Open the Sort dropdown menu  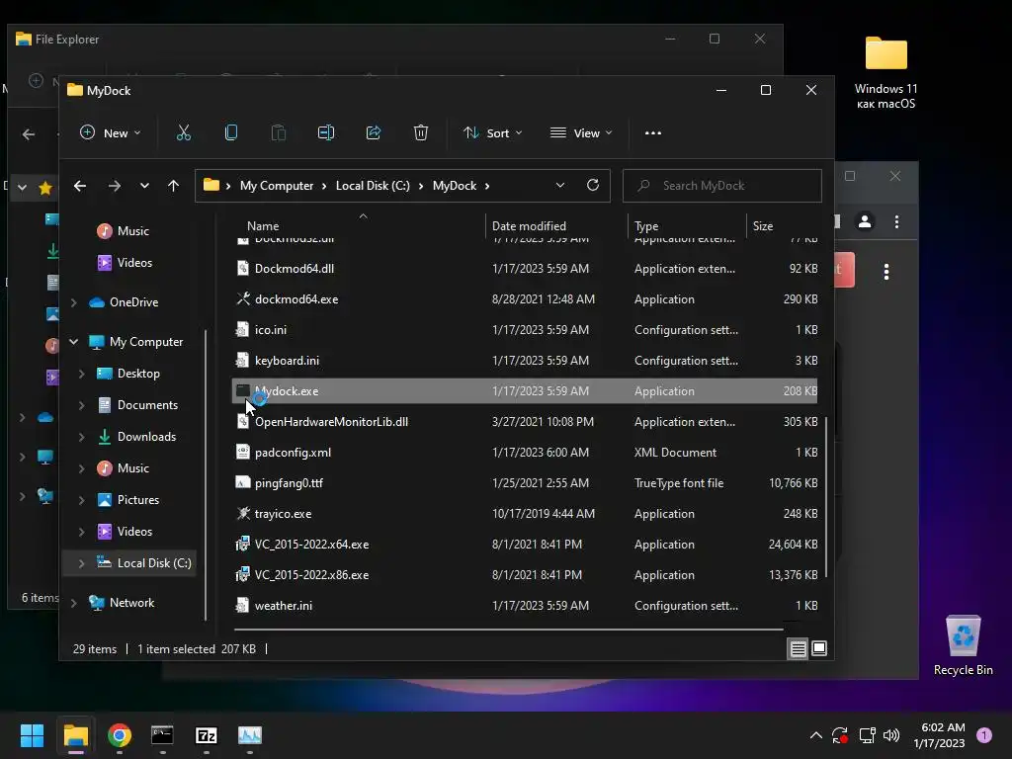(492, 133)
